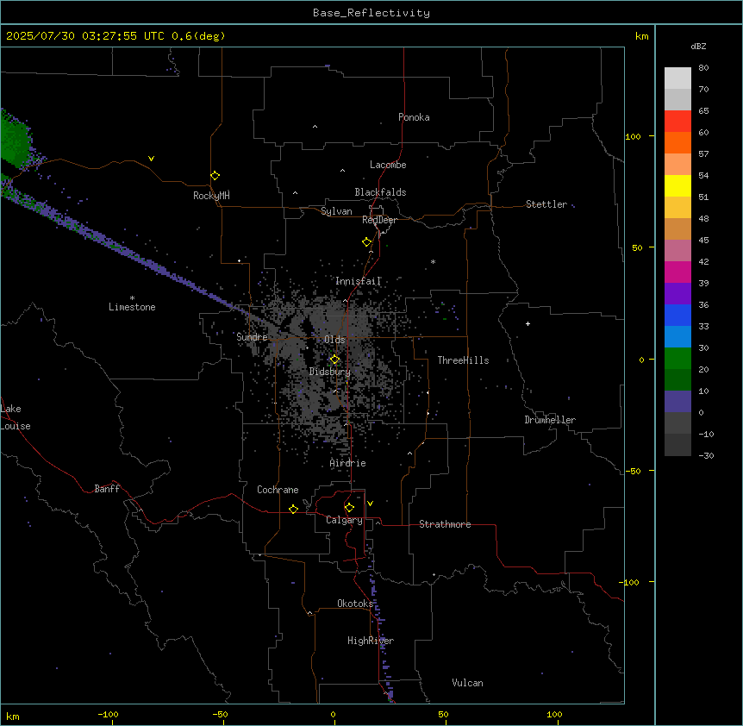Click the Vulcan city label
This screenshot has height=726, width=743.
point(467,683)
